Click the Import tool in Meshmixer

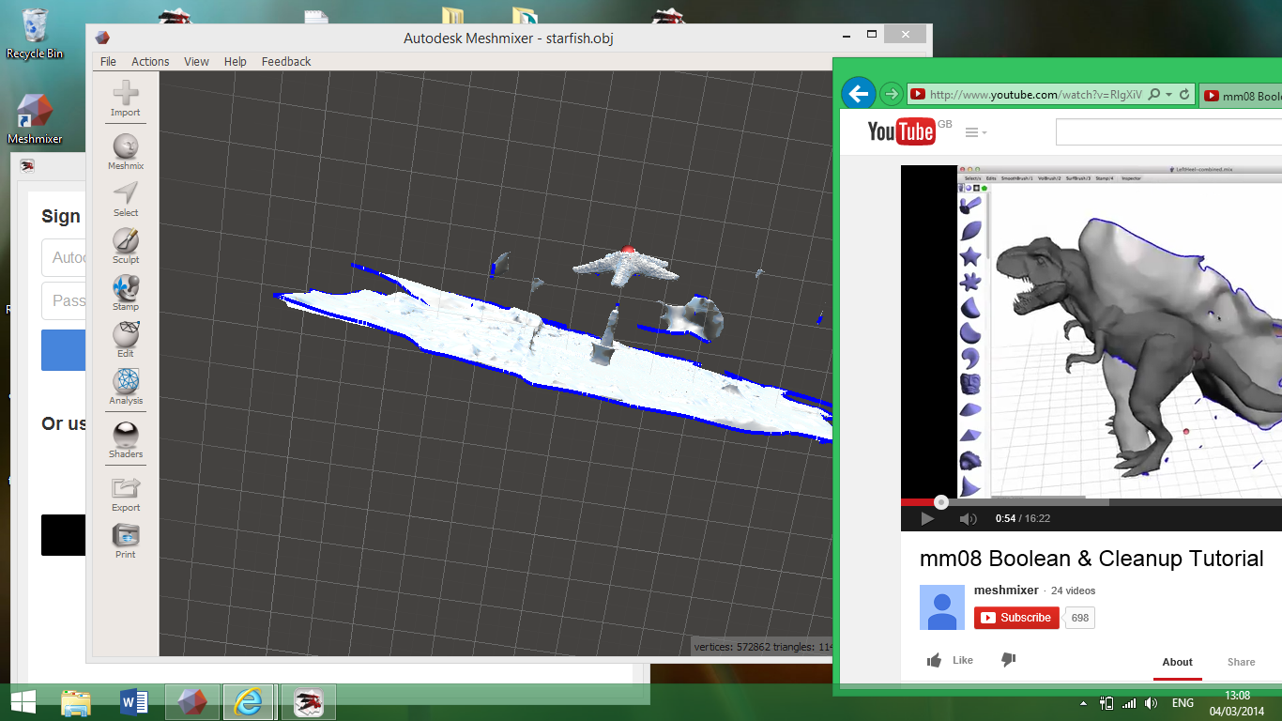coord(125,99)
